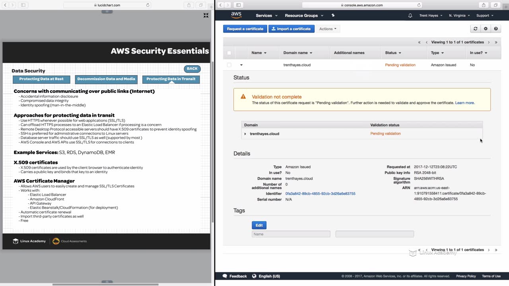Exit fullscreen in the Lucidchart window
The height and width of the screenshot is (286, 509).
click(x=206, y=15)
